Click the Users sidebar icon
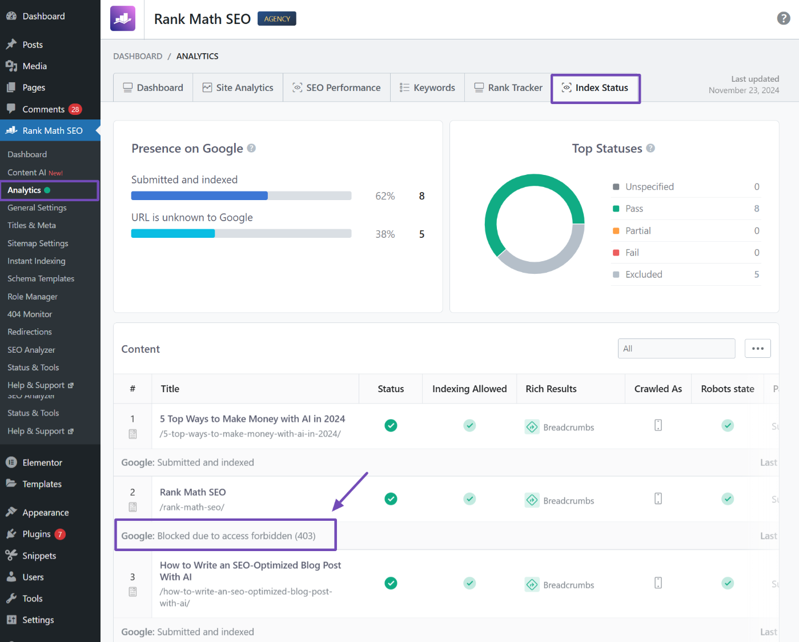Screen dimensions: 799x642 [x=11, y=577]
